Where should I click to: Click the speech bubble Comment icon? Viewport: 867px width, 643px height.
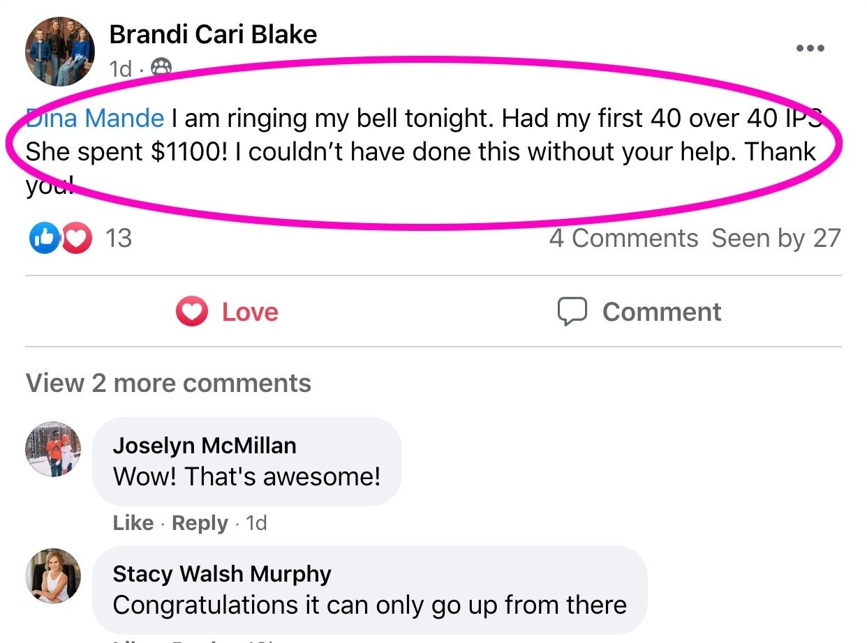572,312
